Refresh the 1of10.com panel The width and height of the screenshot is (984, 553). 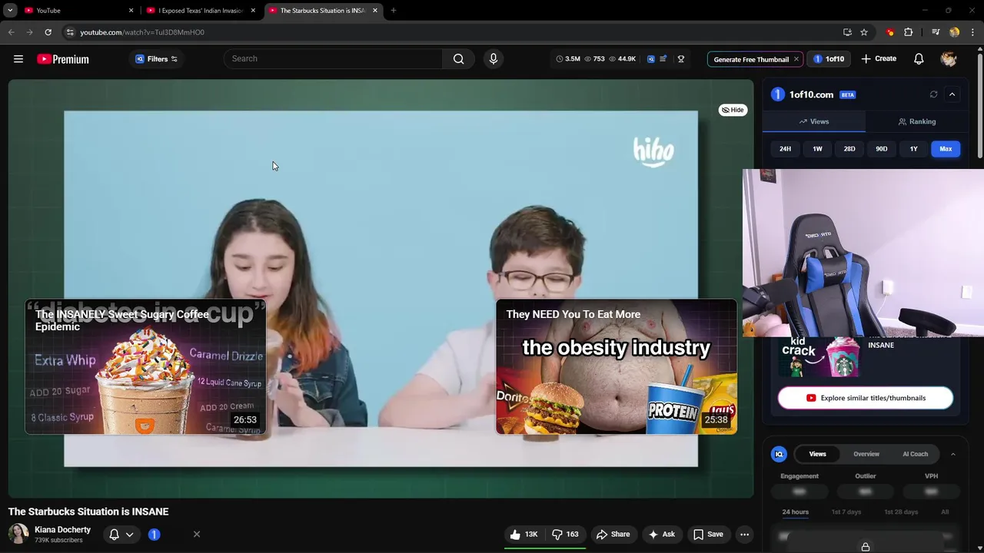[x=933, y=94]
